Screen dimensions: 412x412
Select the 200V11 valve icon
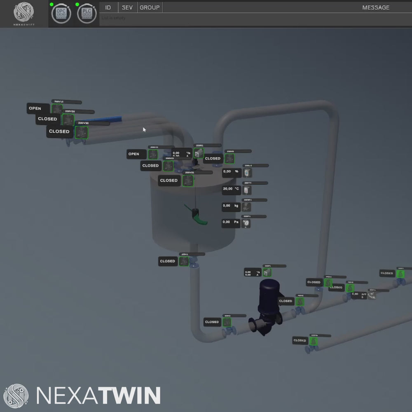pos(153,154)
